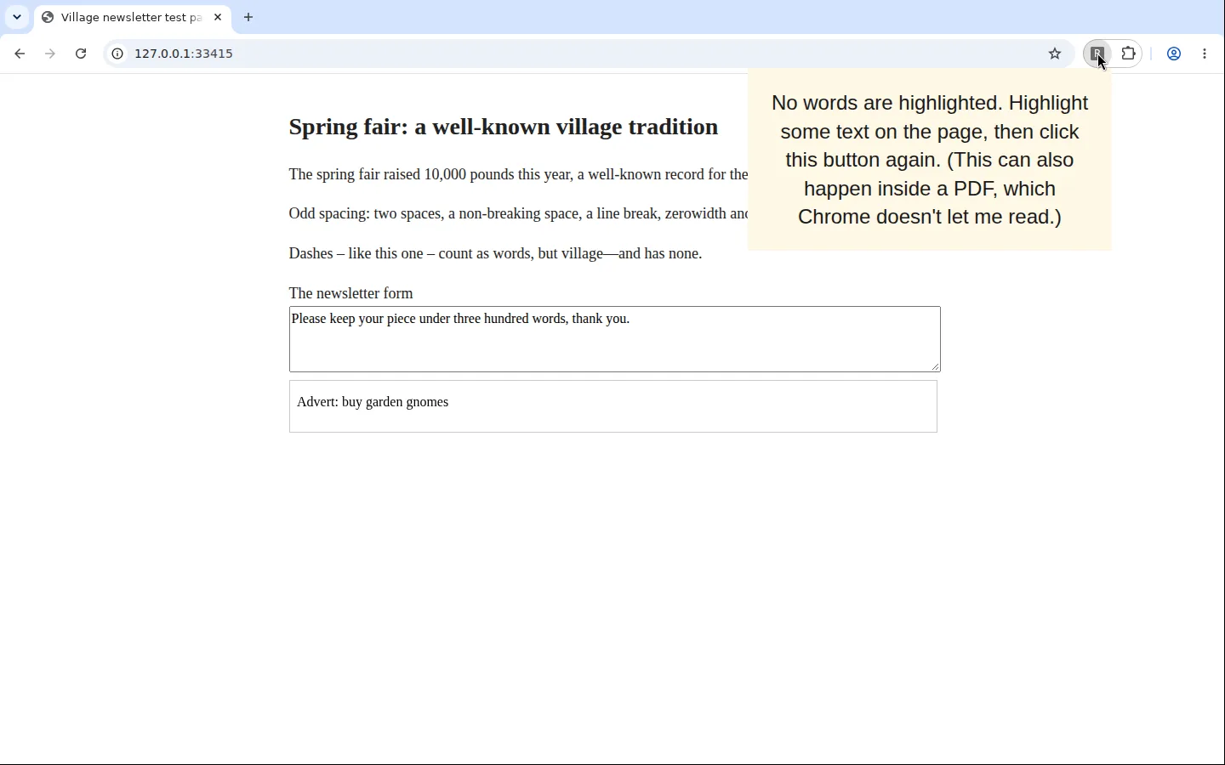Grab the textarea resize handle

coord(936,366)
